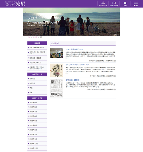This screenshot has width=143, height=152.
Task: Click the doubutsu-kaigi.com URL in the excerpt
Action: click(x=81, y=87)
